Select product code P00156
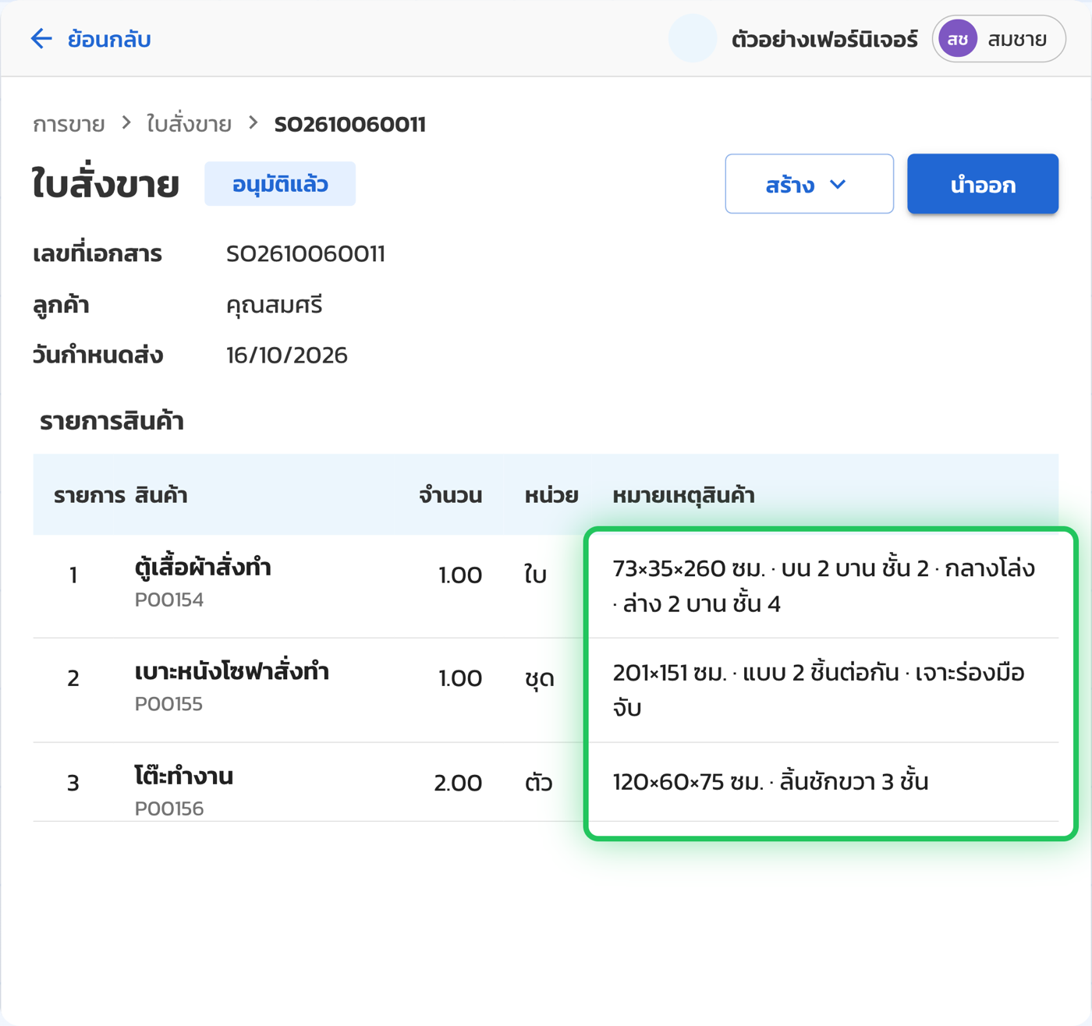This screenshot has width=1092, height=1026. (169, 808)
